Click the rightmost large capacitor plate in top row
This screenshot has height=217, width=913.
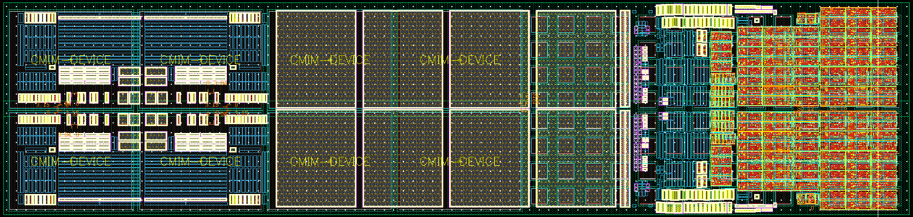tap(489, 59)
